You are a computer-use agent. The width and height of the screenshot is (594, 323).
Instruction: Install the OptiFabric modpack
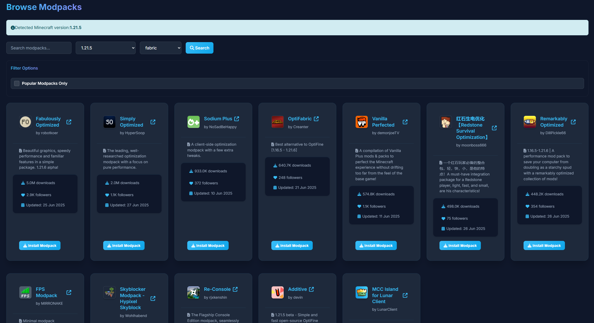(x=292, y=246)
